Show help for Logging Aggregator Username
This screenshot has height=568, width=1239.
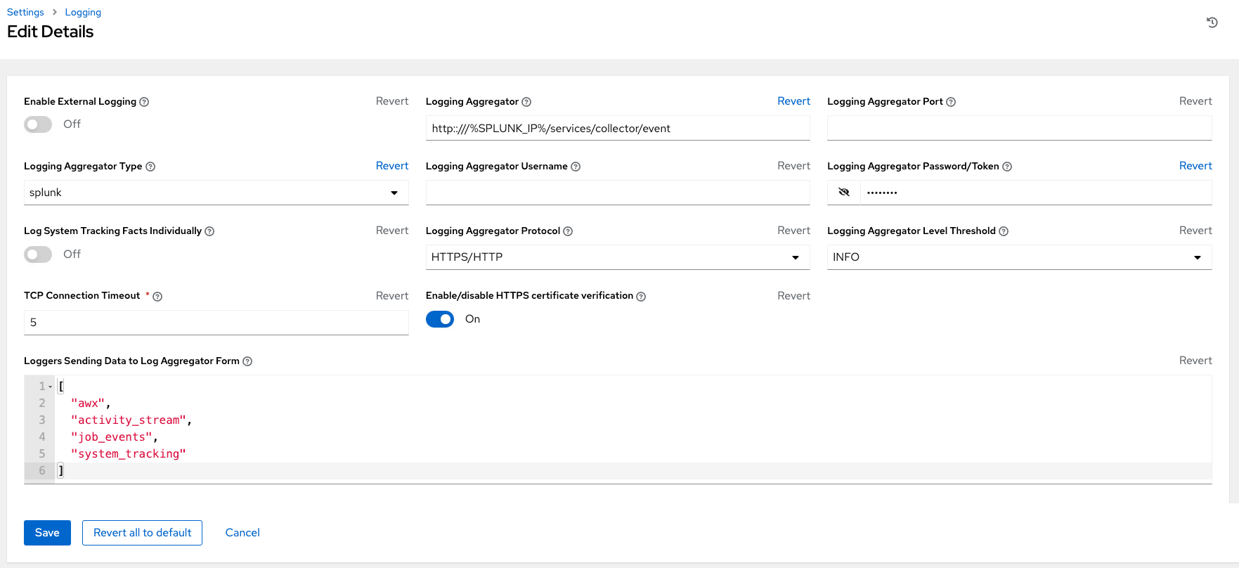[x=576, y=167]
